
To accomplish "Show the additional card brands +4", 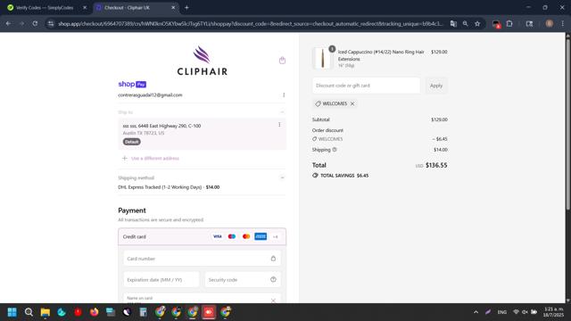I will tap(276, 237).
